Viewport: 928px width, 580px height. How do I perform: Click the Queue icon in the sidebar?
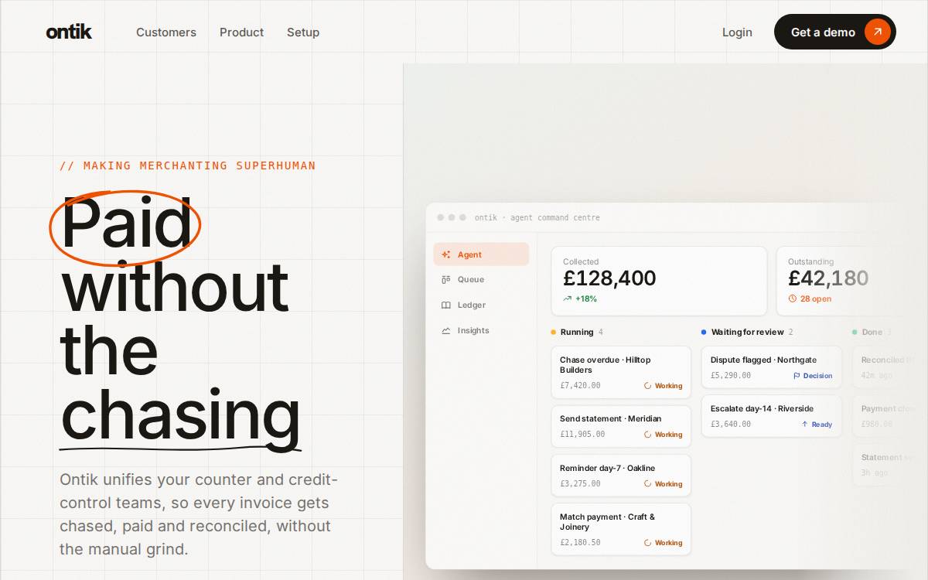point(446,280)
